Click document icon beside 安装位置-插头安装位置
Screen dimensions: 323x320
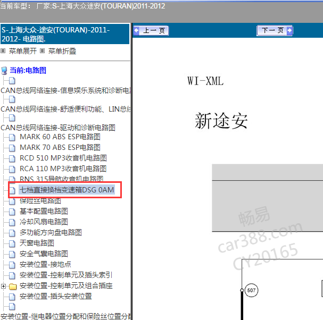coord(12,297)
